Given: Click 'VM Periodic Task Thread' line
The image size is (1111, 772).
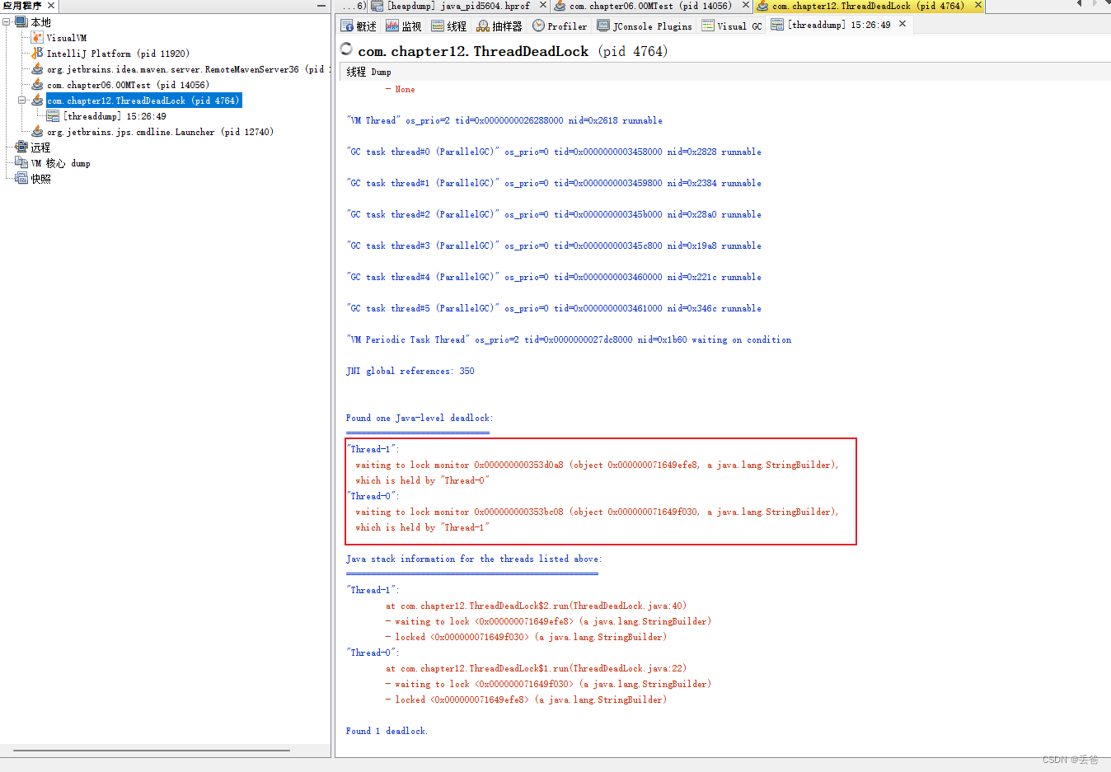Looking at the screenshot, I should tap(569, 339).
